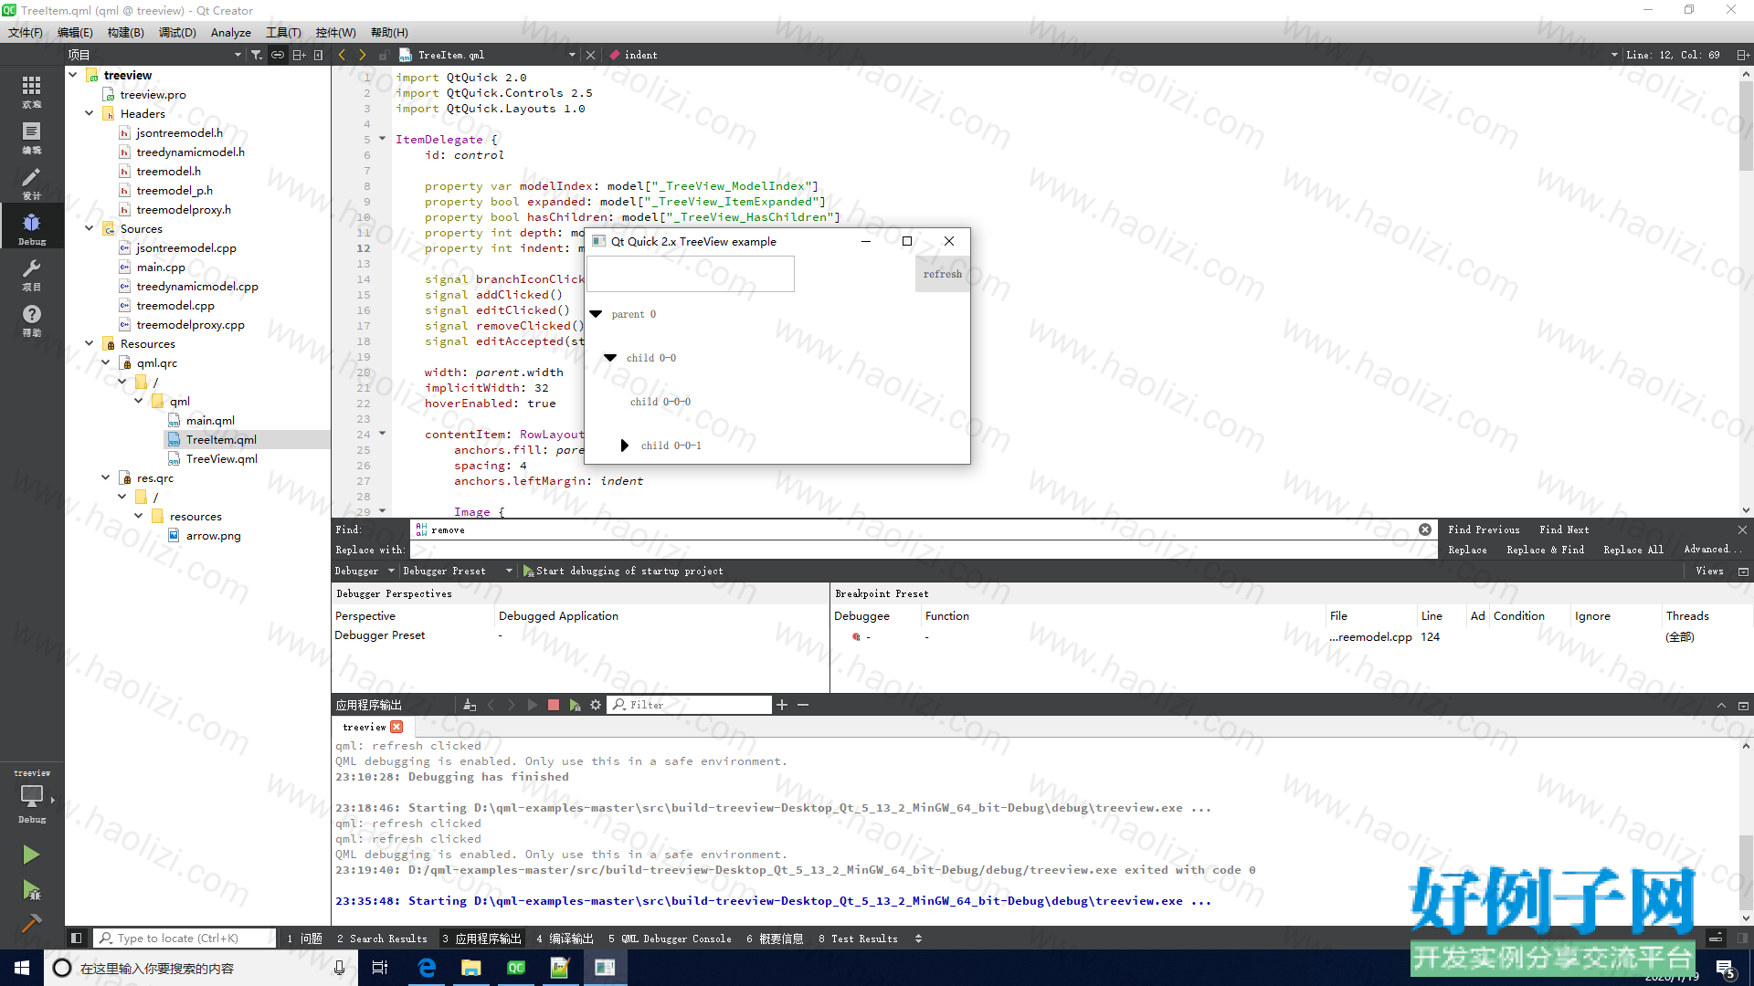Open Help mode with the question mark icon
The image size is (1754, 986).
coord(32,320)
